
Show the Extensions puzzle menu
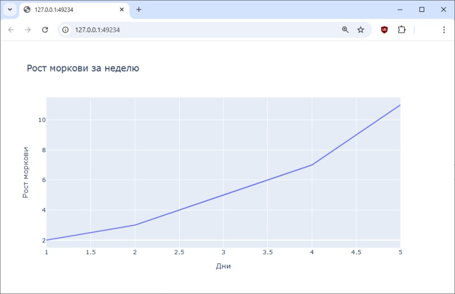402,30
